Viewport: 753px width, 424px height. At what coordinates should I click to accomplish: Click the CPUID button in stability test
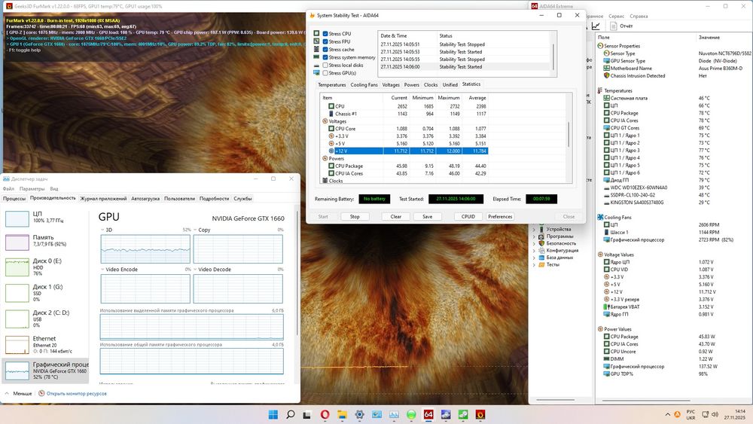click(x=468, y=217)
